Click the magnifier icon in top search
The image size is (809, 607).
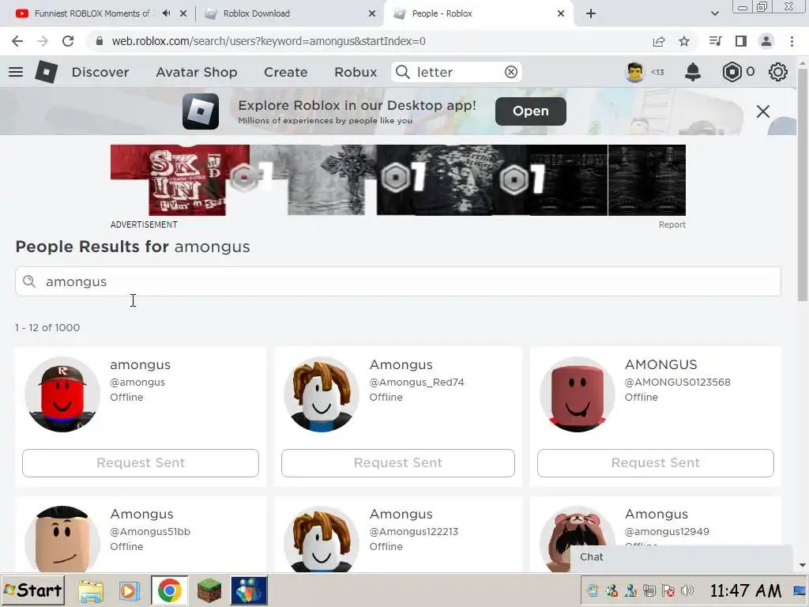[x=403, y=72]
